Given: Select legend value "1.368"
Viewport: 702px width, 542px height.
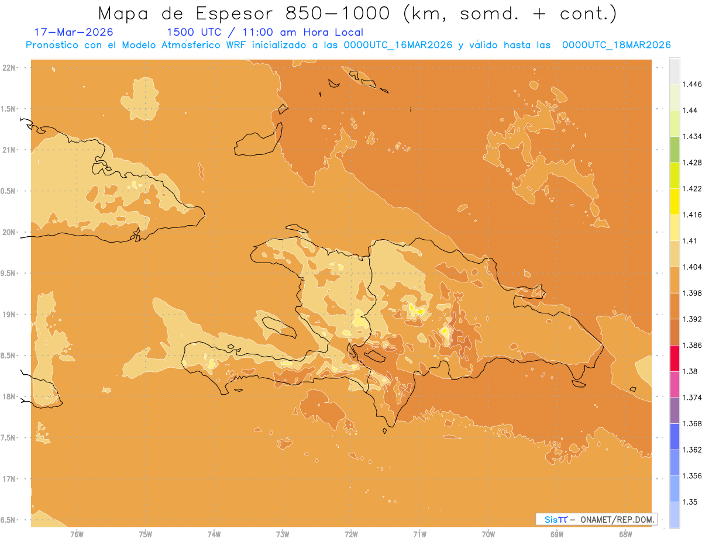Looking at the screenshot, I should click(692, 423).
